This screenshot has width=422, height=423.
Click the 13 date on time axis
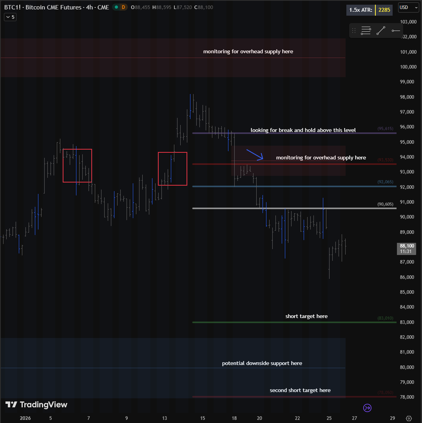point(165,418)
